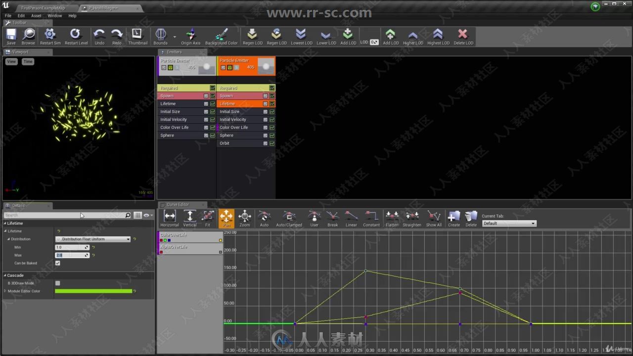
Task: Straighten the selected key tangents
Action: coord(412,219)
